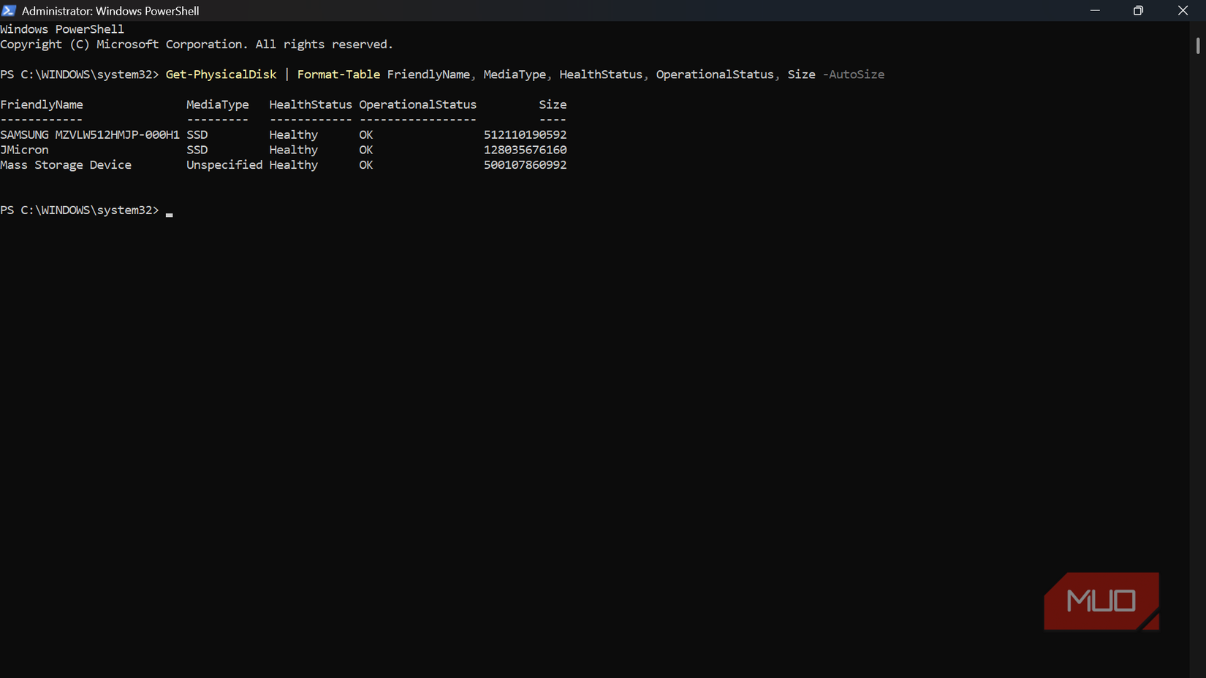Screen dimensions: 1206x678
Task: Click the FriendlyName column header
Action: (x=42, y=104)
